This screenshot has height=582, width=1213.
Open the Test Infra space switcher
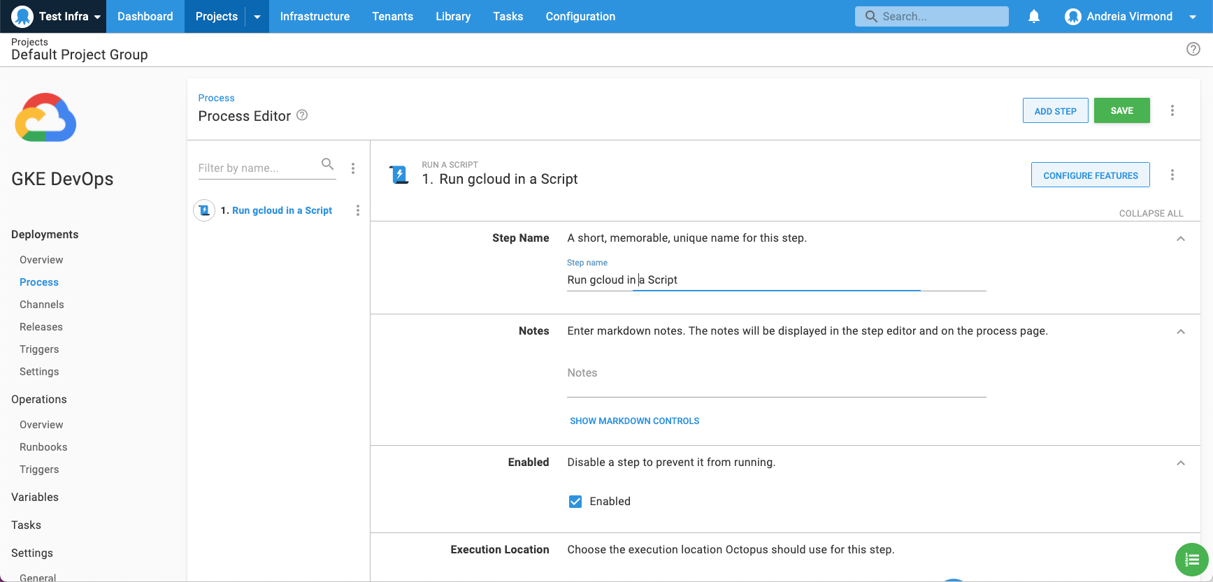(x=53, y=16)
